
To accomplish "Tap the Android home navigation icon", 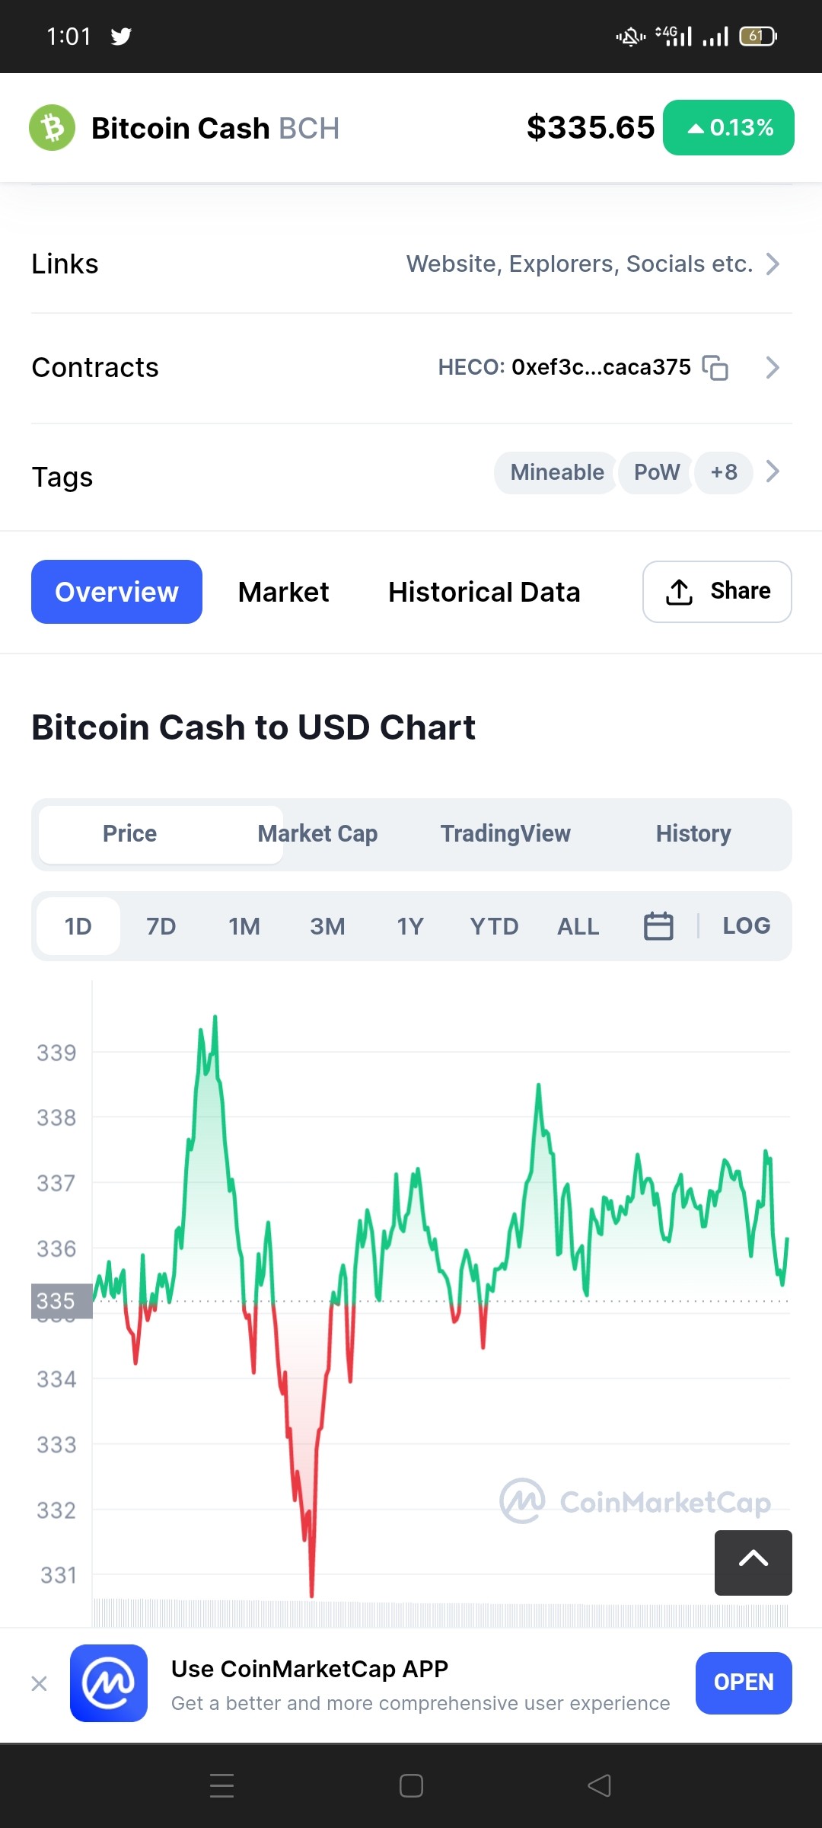I will (x=411, y=1785).
